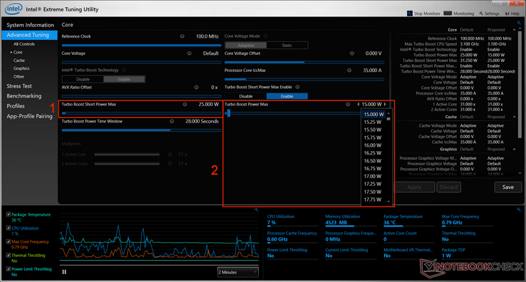Select Core under Advanced Tuning
The width and height of the screenshot is (526, 282).
click(18, 52)
